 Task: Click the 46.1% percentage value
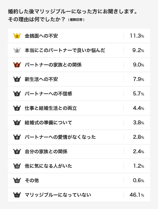click(x=137, y=195)
